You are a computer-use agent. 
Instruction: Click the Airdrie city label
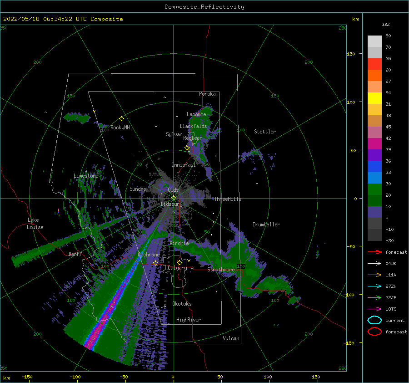point(179,243)
